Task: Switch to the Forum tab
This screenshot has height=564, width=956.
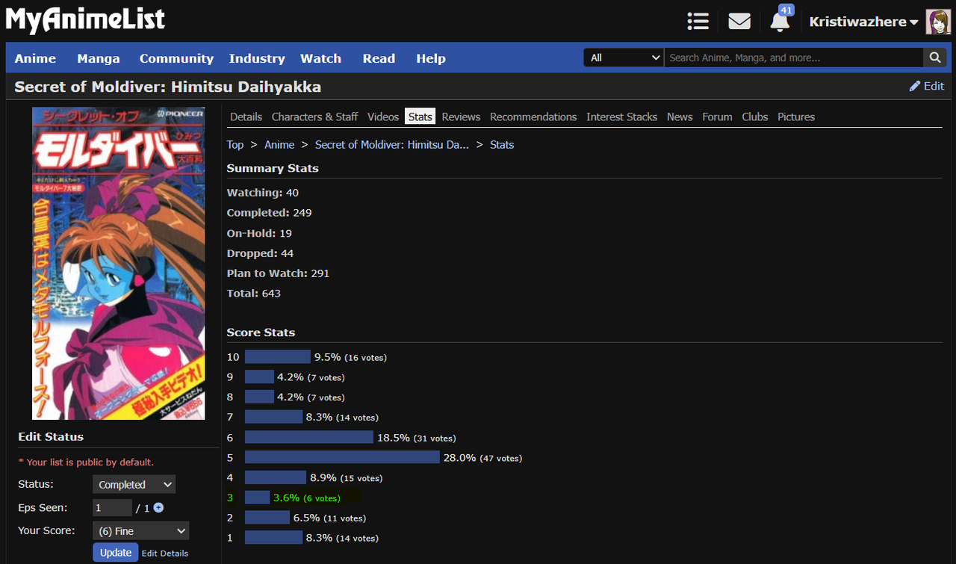Action: [717, 117]
